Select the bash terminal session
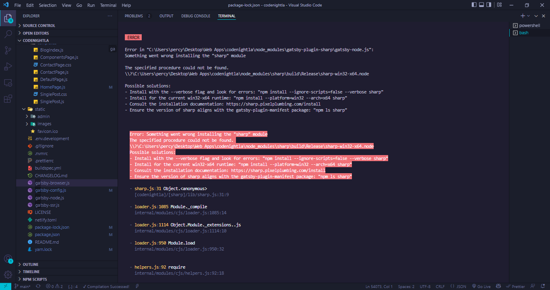The height and width of the screenshot is (290, 550). pos(525,33)
